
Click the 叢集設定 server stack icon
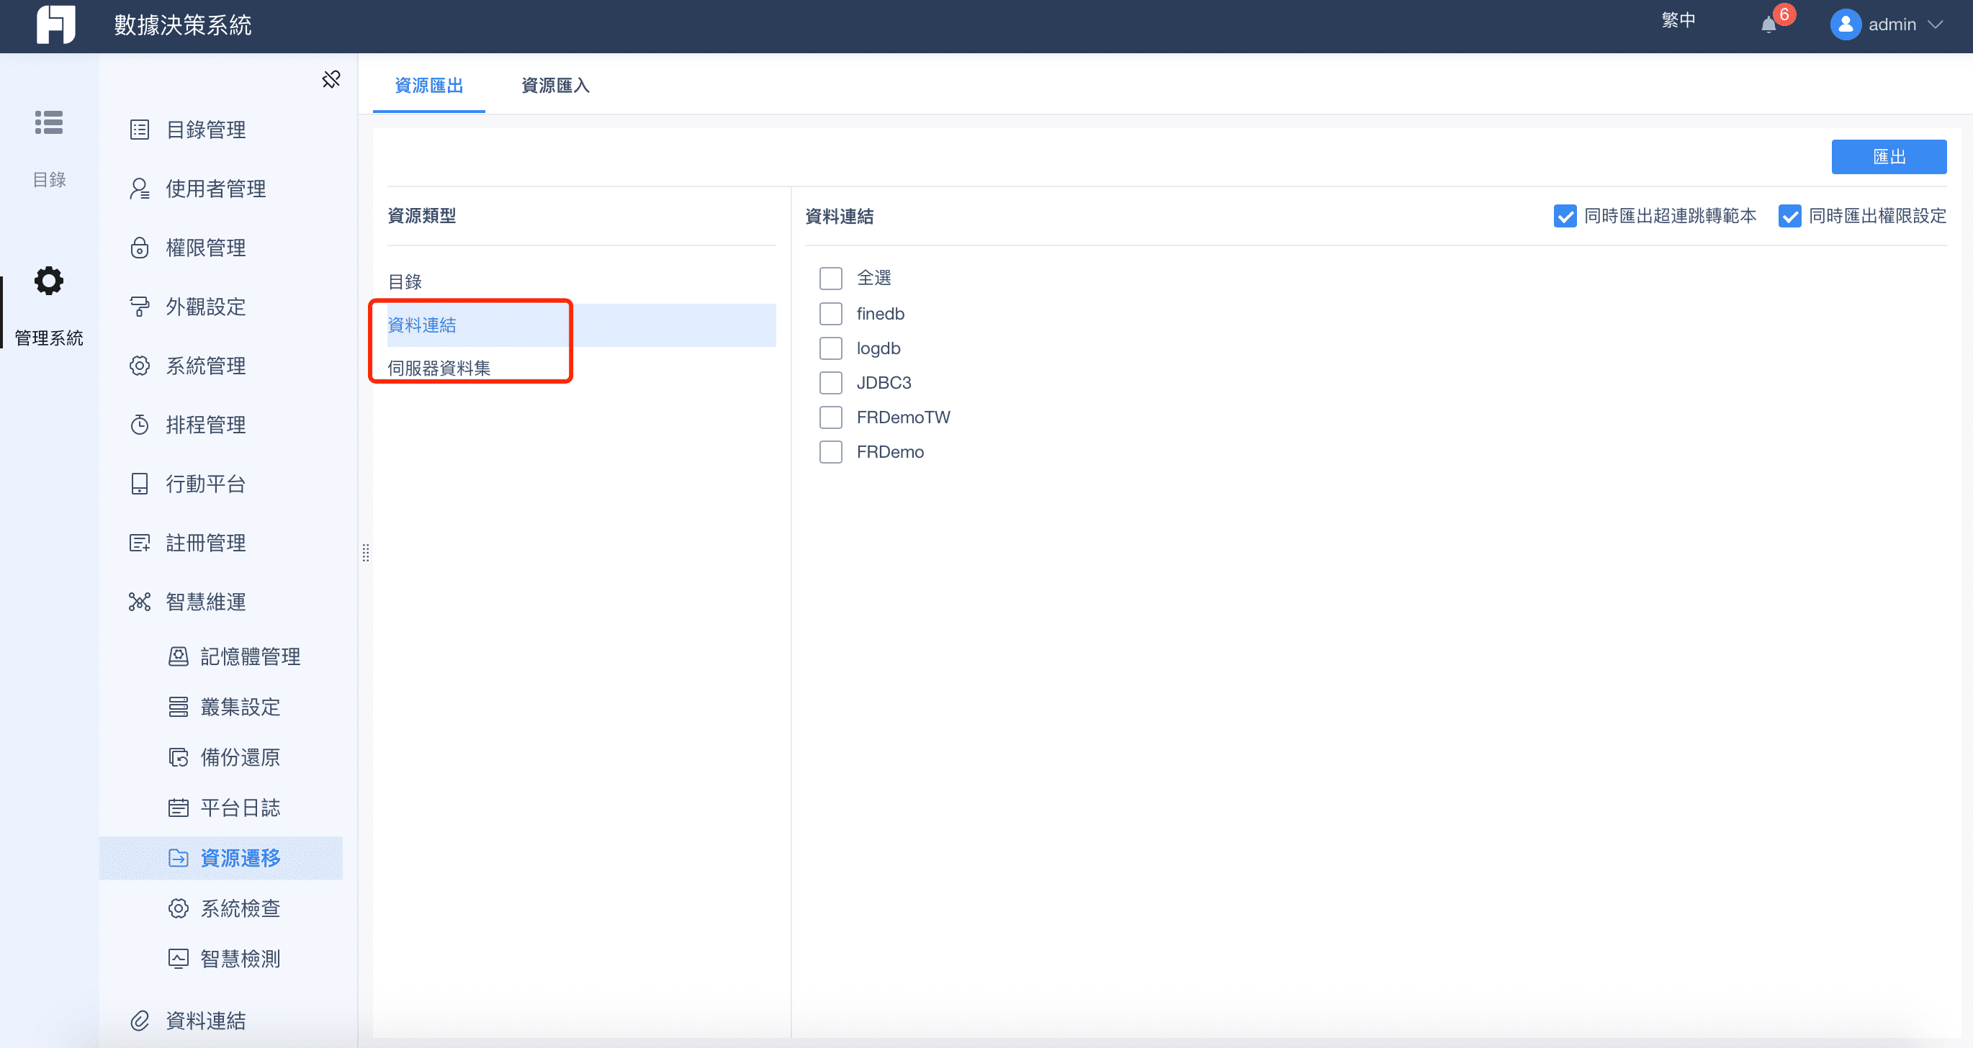179,707
